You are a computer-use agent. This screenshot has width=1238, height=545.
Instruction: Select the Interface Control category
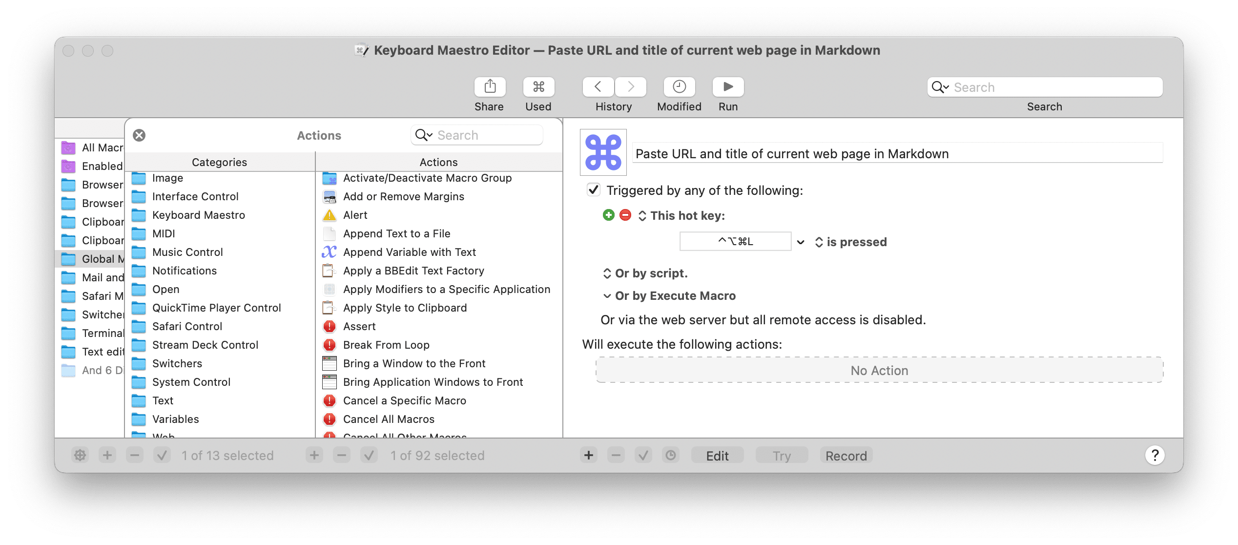[220, 196]
